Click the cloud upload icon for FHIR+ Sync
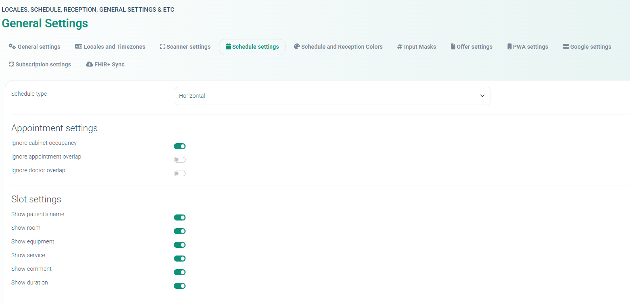This screenshot has width=630, height=305. point(90,64)
